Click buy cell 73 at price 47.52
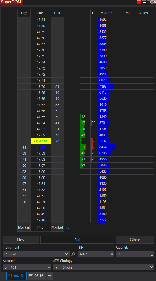Image resolution: width=156 pixels, height=281 pixels. point(24,196)
